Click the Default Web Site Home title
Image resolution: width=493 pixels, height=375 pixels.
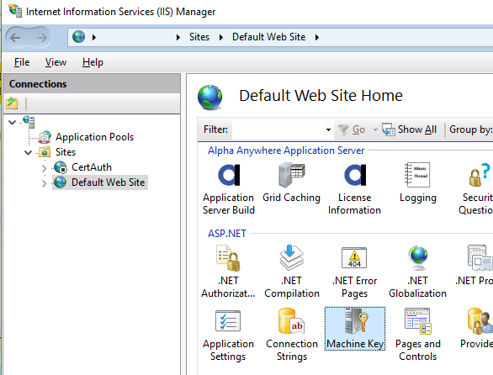click(321, 96)
